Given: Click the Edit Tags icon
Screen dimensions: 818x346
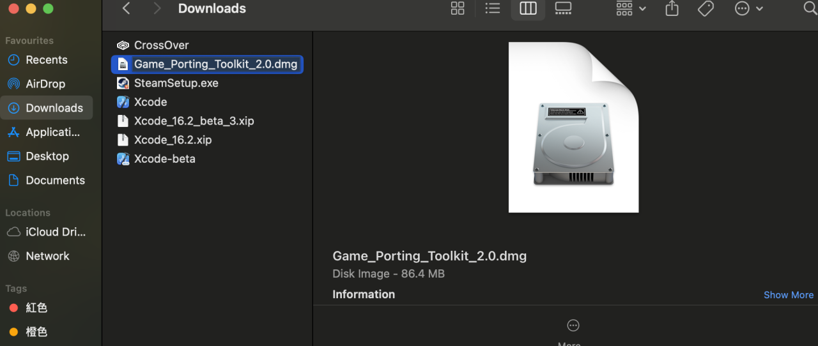Looking at the screenshot, I should [706, 8].
